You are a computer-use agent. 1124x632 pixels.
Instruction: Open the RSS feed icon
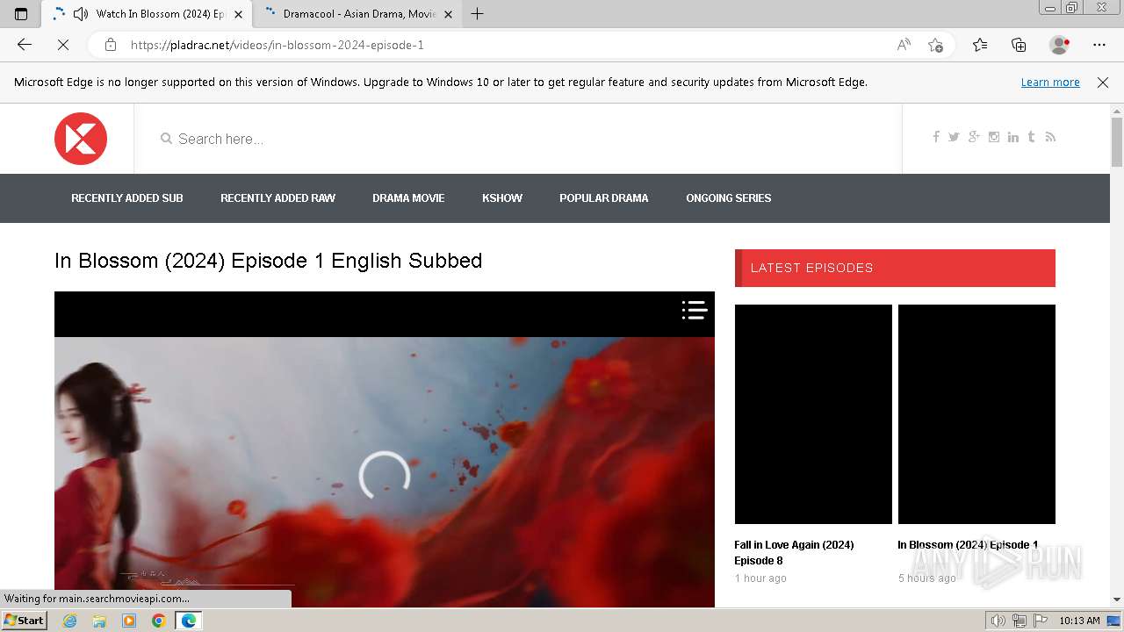(1050, 137)
